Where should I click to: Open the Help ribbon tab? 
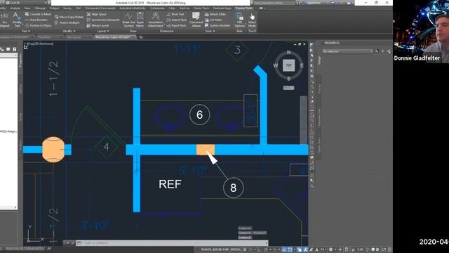pyautogui.click(x=172, y=8)
